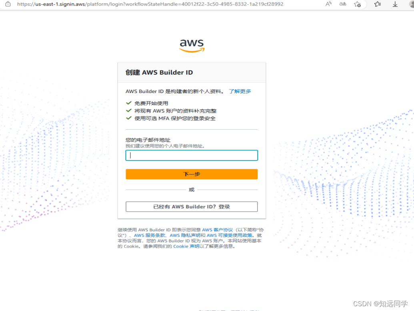Click 已经有 AWS Builder ID? 登录 button
The image size is (414, 311).
click(x=192, y=207)
